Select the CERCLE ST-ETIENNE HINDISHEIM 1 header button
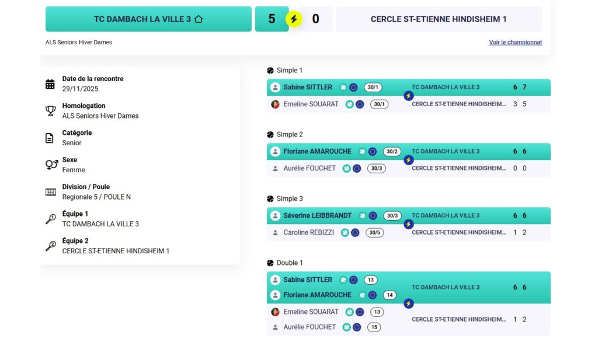 (x=439, y=19)
